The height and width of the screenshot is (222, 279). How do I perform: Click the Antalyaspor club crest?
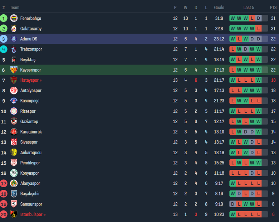pyautogui.click(x=14, y=91)
